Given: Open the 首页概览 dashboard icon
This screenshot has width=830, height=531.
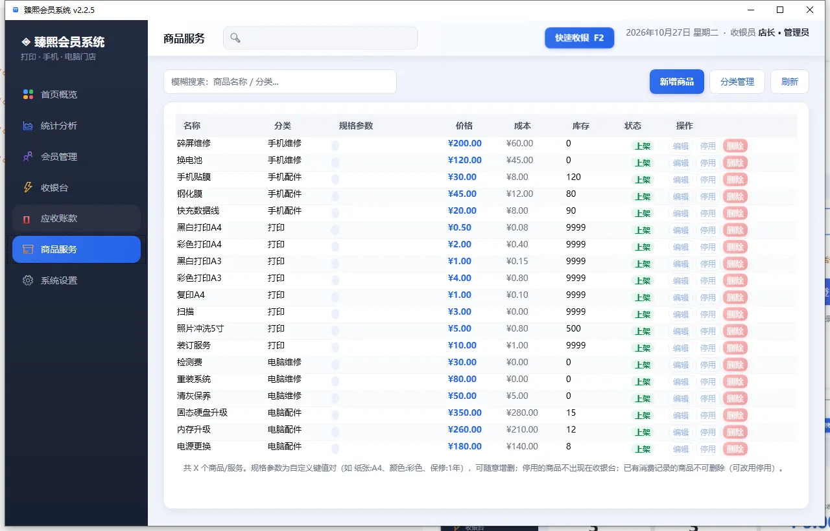Looking at the screenshot, I should 28,95.
